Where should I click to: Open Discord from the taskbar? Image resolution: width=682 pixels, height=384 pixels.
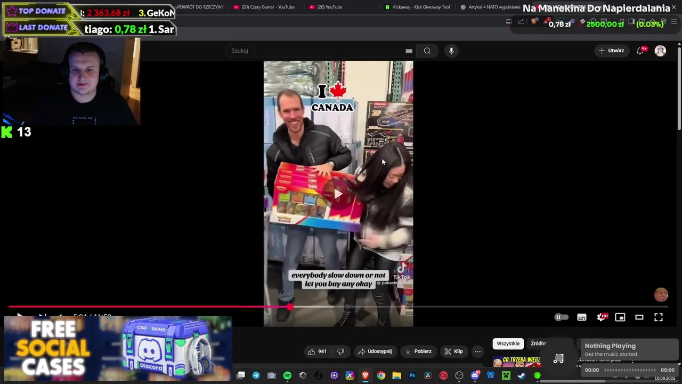(x=475, y=375)
